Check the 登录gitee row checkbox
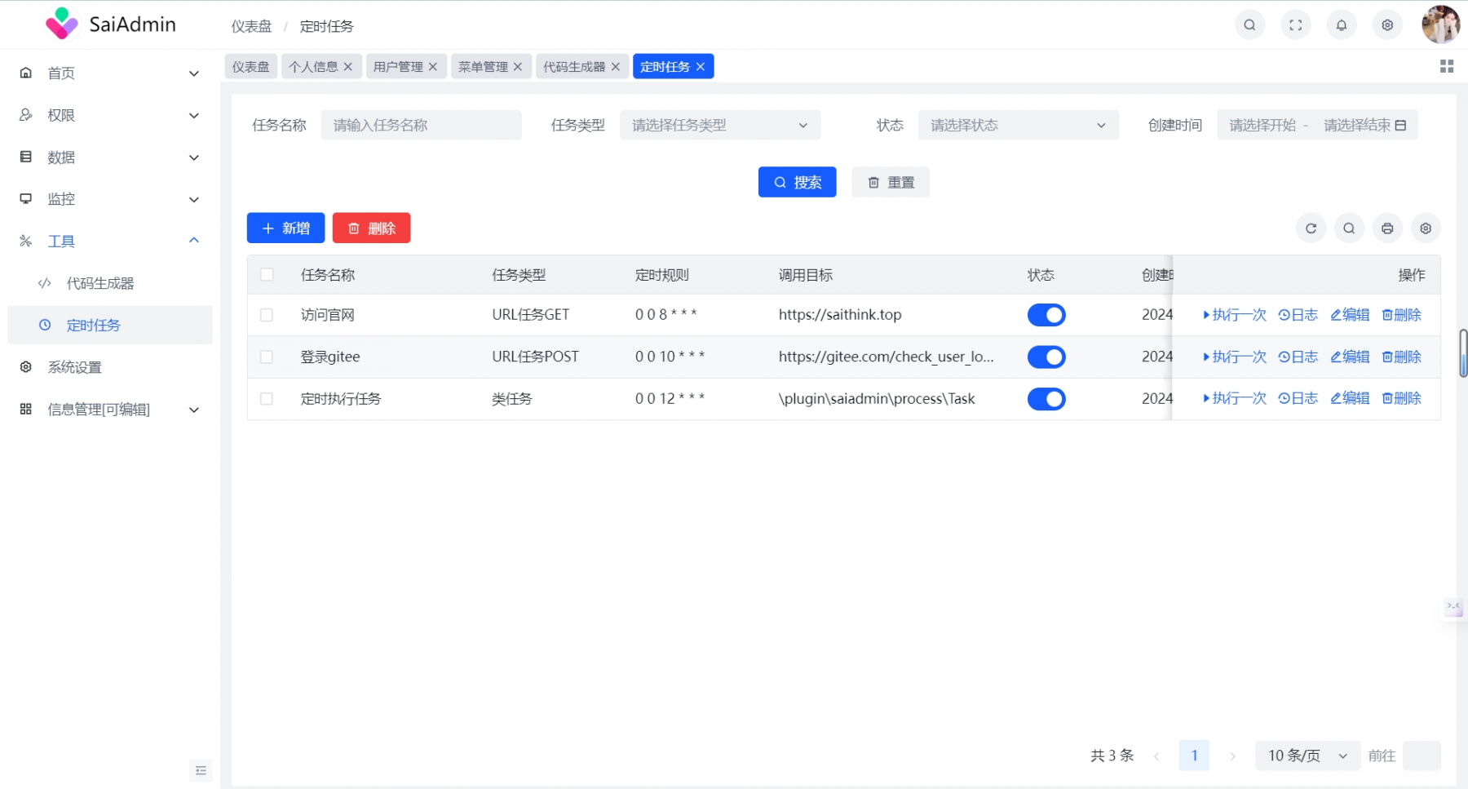 [x=267, y=357]
